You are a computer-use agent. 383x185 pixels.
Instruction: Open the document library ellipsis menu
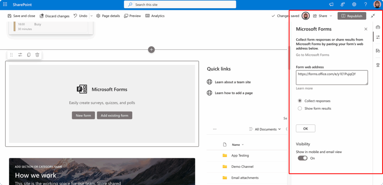(x=215, y=129)
